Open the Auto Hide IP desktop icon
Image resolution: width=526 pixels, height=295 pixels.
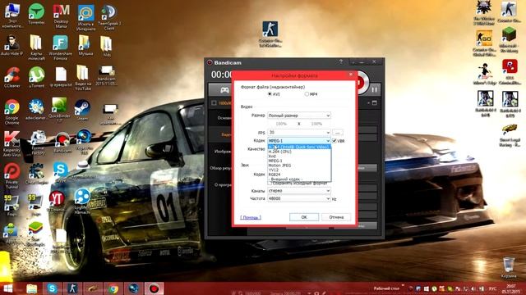coord(12,45)
